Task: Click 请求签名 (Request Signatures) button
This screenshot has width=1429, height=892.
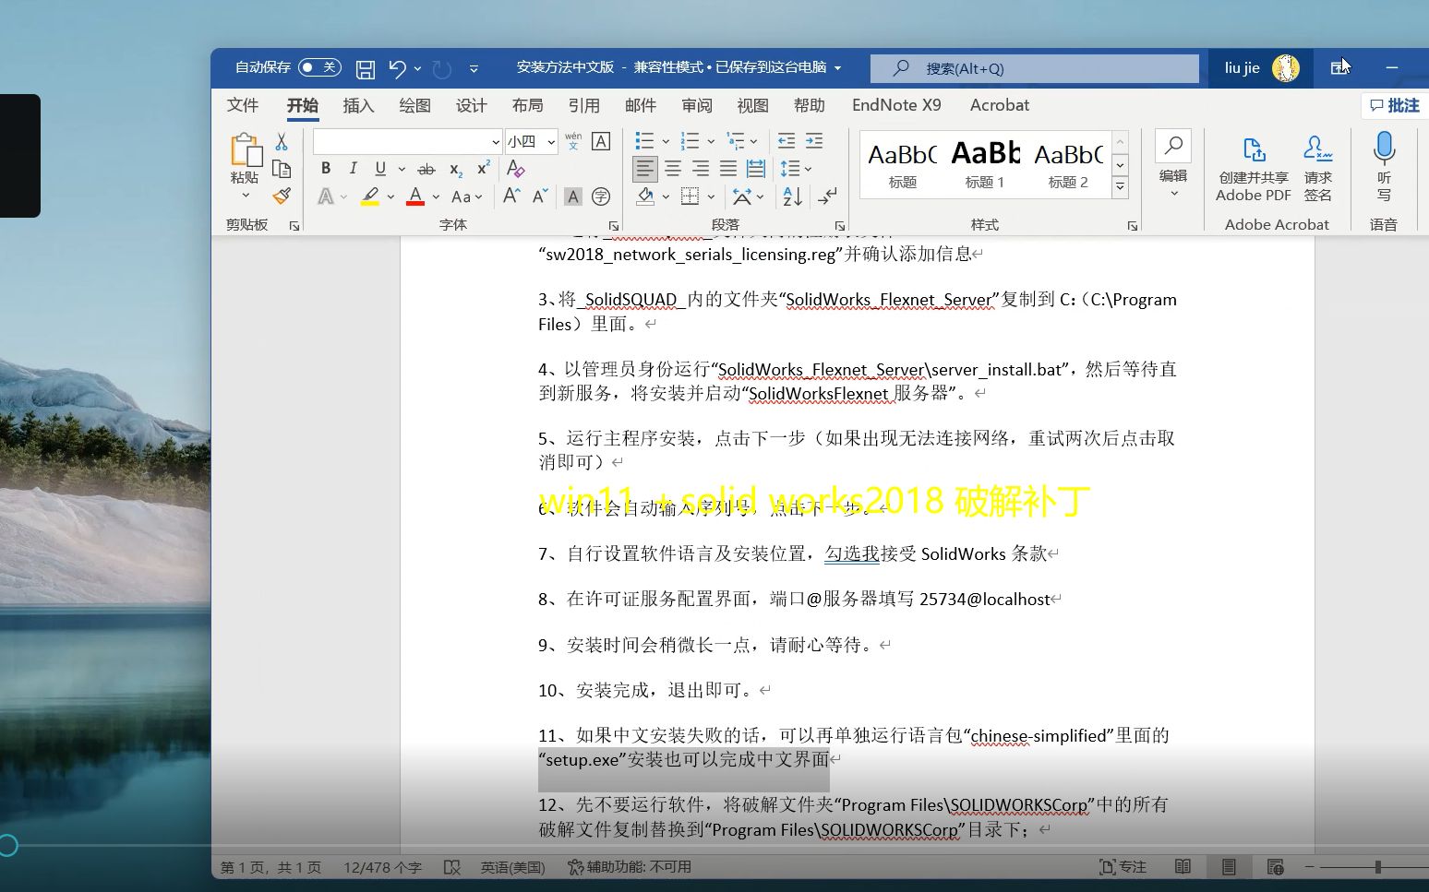Action: pyautogui.click(x=1318, y=168)
